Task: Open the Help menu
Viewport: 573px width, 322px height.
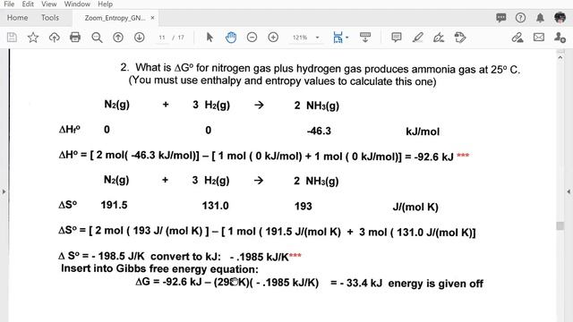Action: click(106, 4)
